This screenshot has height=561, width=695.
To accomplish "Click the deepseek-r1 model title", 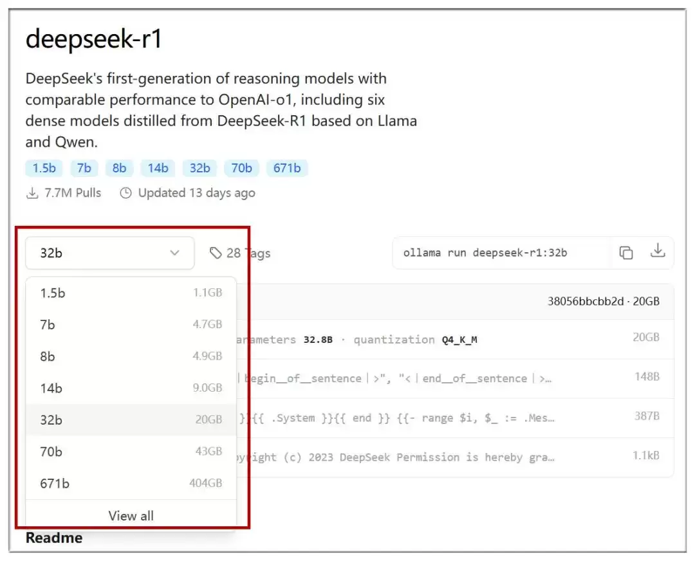I will tap(92, 39).
